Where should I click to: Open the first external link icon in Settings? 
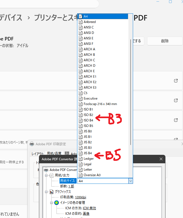176,81
